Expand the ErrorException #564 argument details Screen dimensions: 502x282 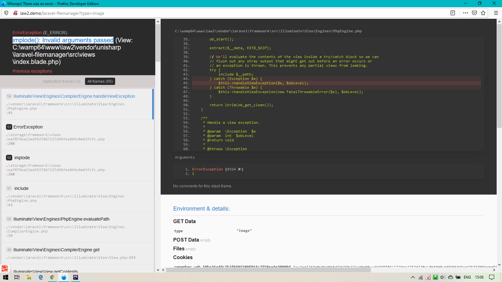click(x=240, y=169)
